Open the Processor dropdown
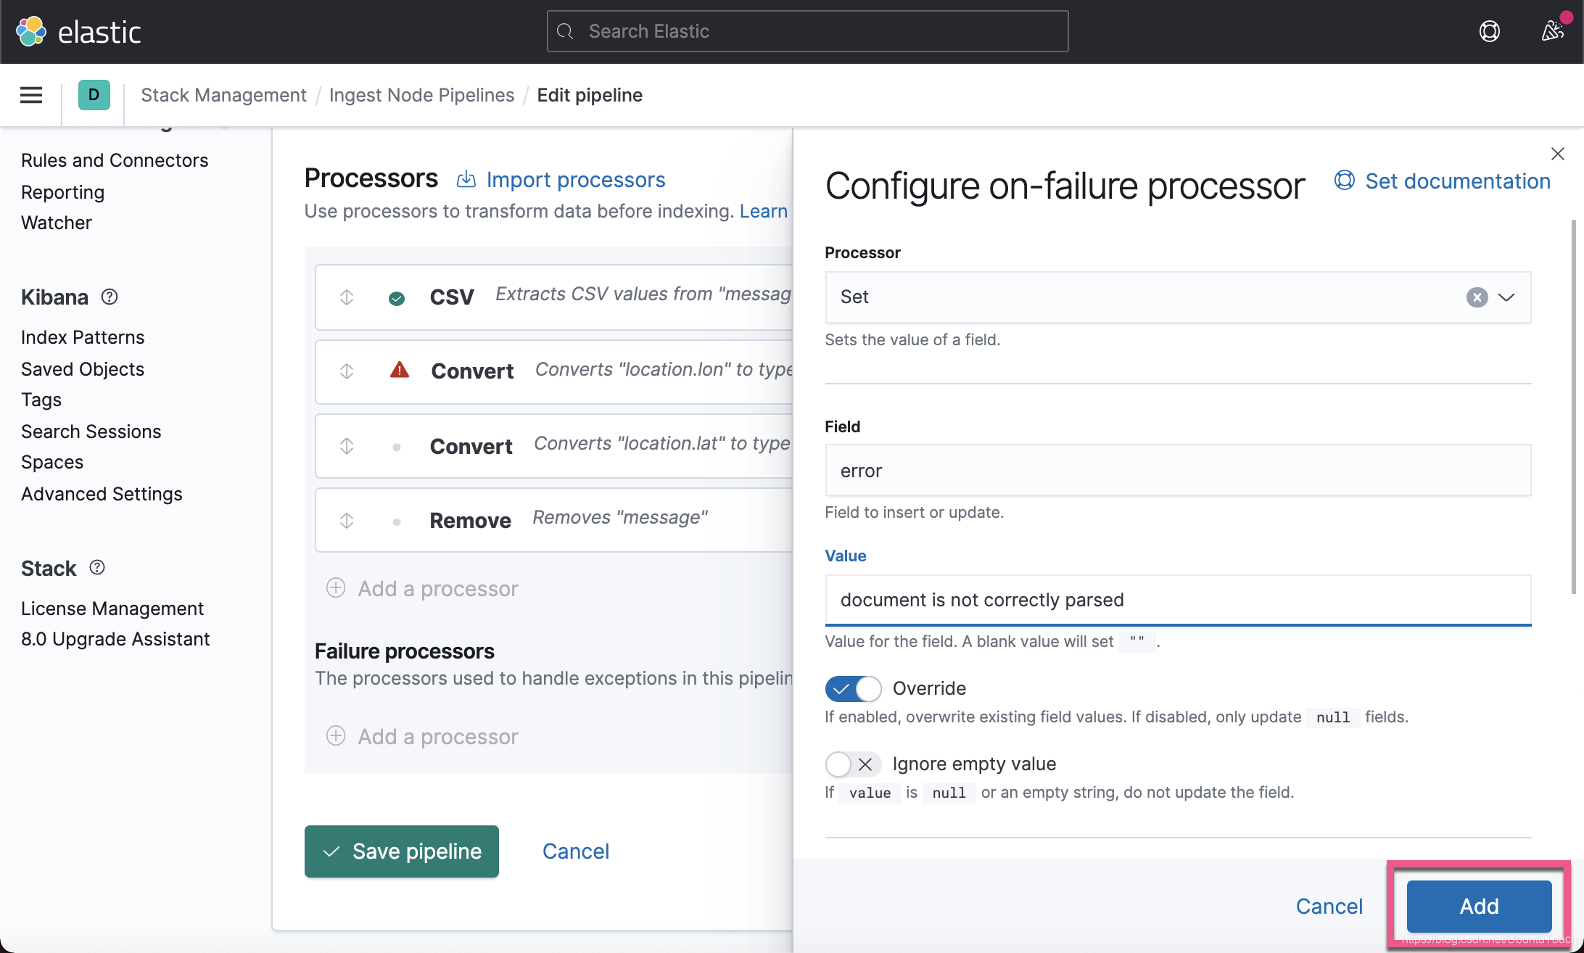This screenshot has width=1584, height=953. pos(1507,297)
